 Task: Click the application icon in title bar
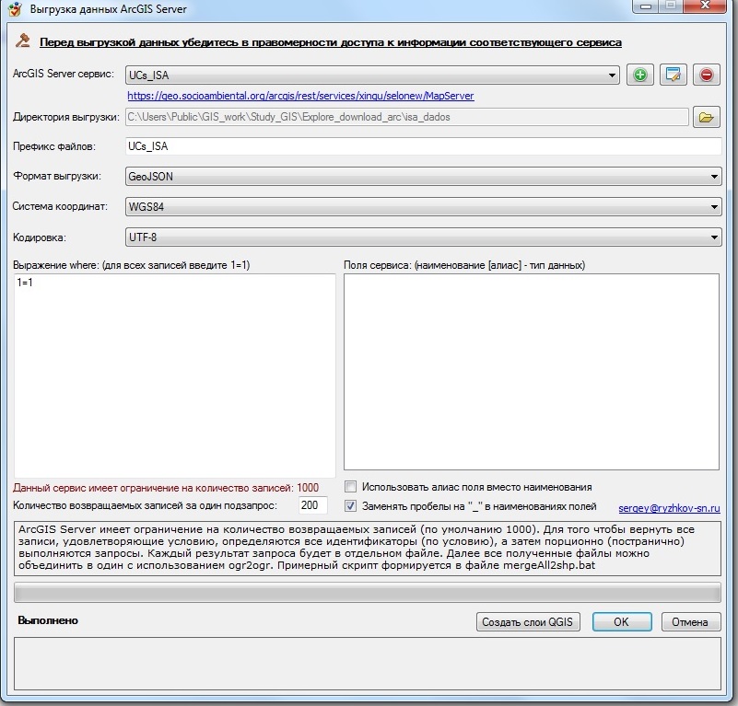(x=15, y=9)
